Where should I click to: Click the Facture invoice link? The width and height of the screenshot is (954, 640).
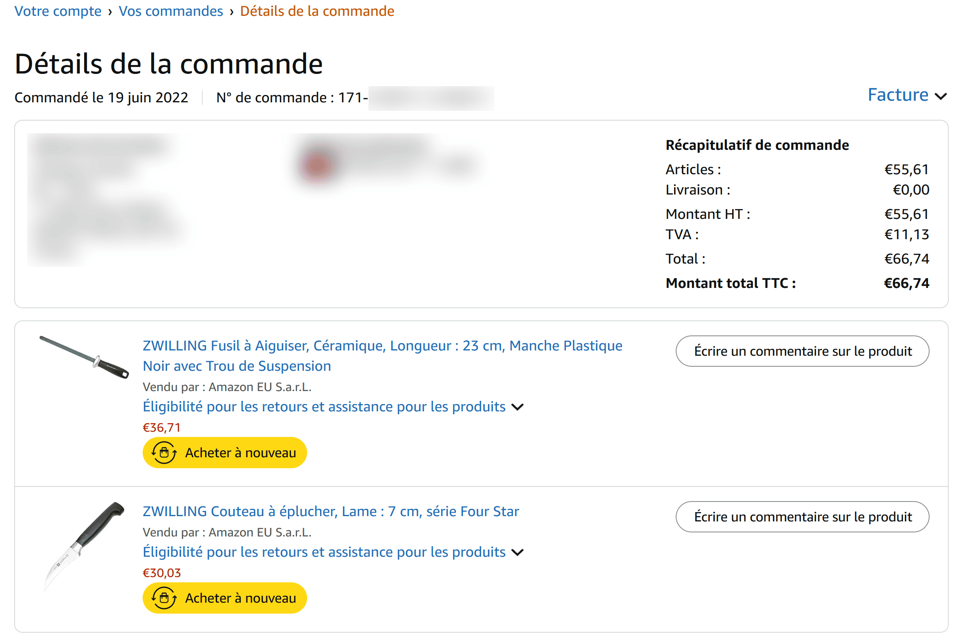point(898,95)
